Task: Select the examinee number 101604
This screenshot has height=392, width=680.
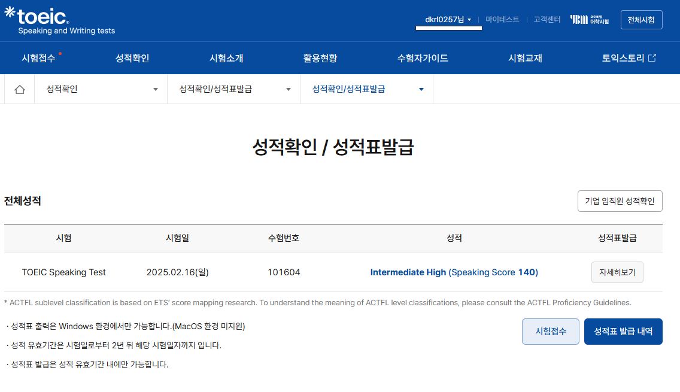Action: coord(284,272)
